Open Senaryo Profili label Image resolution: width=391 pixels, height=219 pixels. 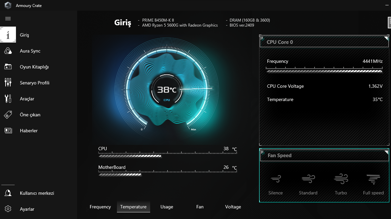point(35,83)
